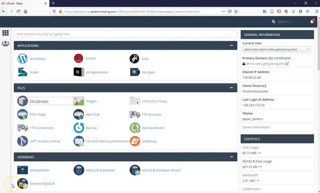Viewport: 320px width, 193px height.
Task: Click the Bandwidth statistics link
Action: pos(250,175)
